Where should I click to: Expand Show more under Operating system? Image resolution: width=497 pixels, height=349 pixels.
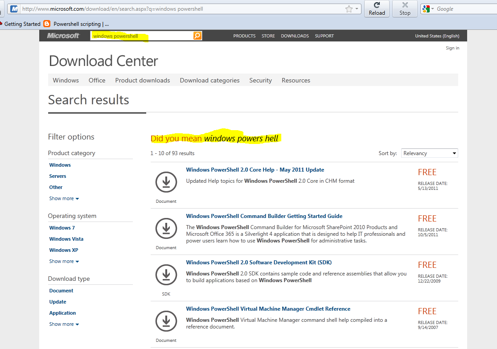coord(64,261)
